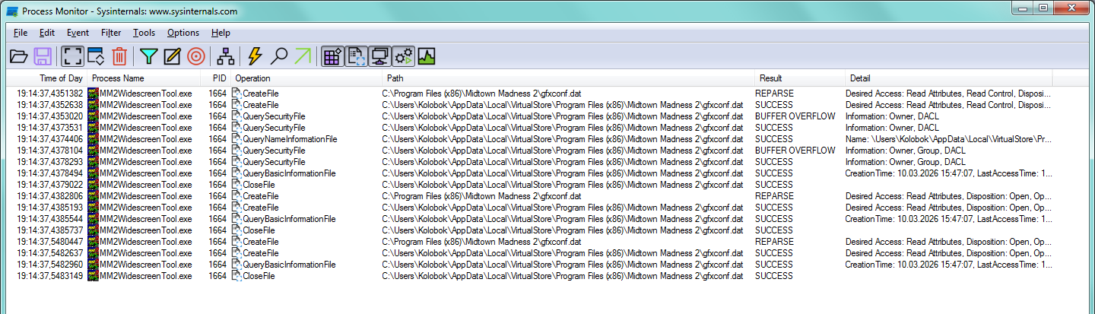Open a saved log with the folder icon

point(18,56)
